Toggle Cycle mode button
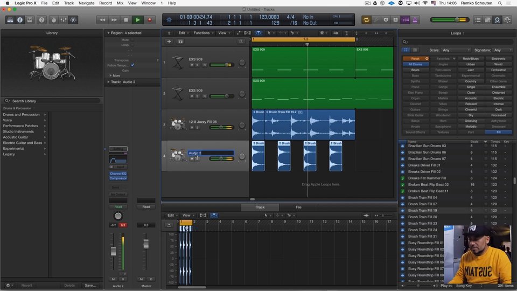The height and width of the screenshot is (291, 517). [366, 20]
